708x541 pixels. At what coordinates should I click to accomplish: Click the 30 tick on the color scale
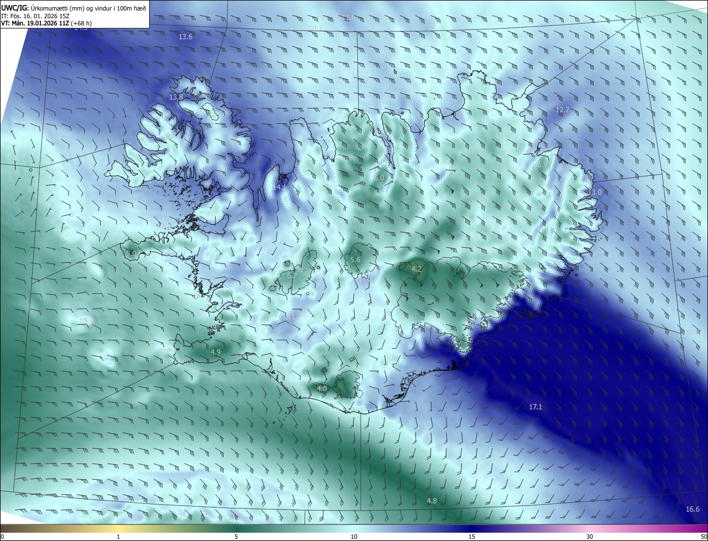pos(590,537)
